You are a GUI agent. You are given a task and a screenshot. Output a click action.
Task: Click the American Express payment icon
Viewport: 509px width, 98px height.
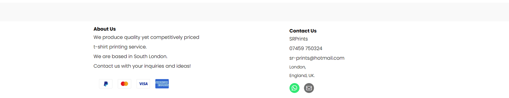tap(162, 84)
